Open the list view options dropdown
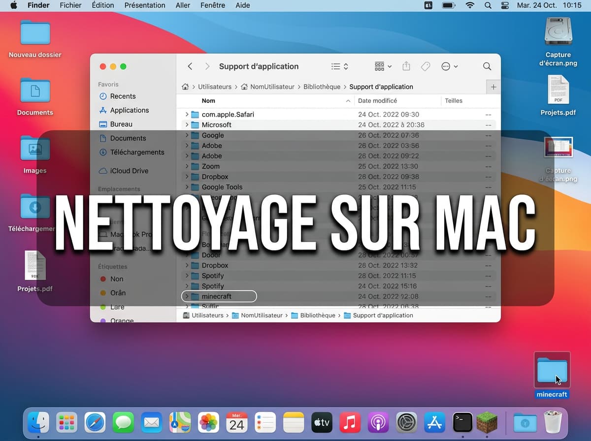This screenshot has width=591, height=441. click(x=340, y=66)
